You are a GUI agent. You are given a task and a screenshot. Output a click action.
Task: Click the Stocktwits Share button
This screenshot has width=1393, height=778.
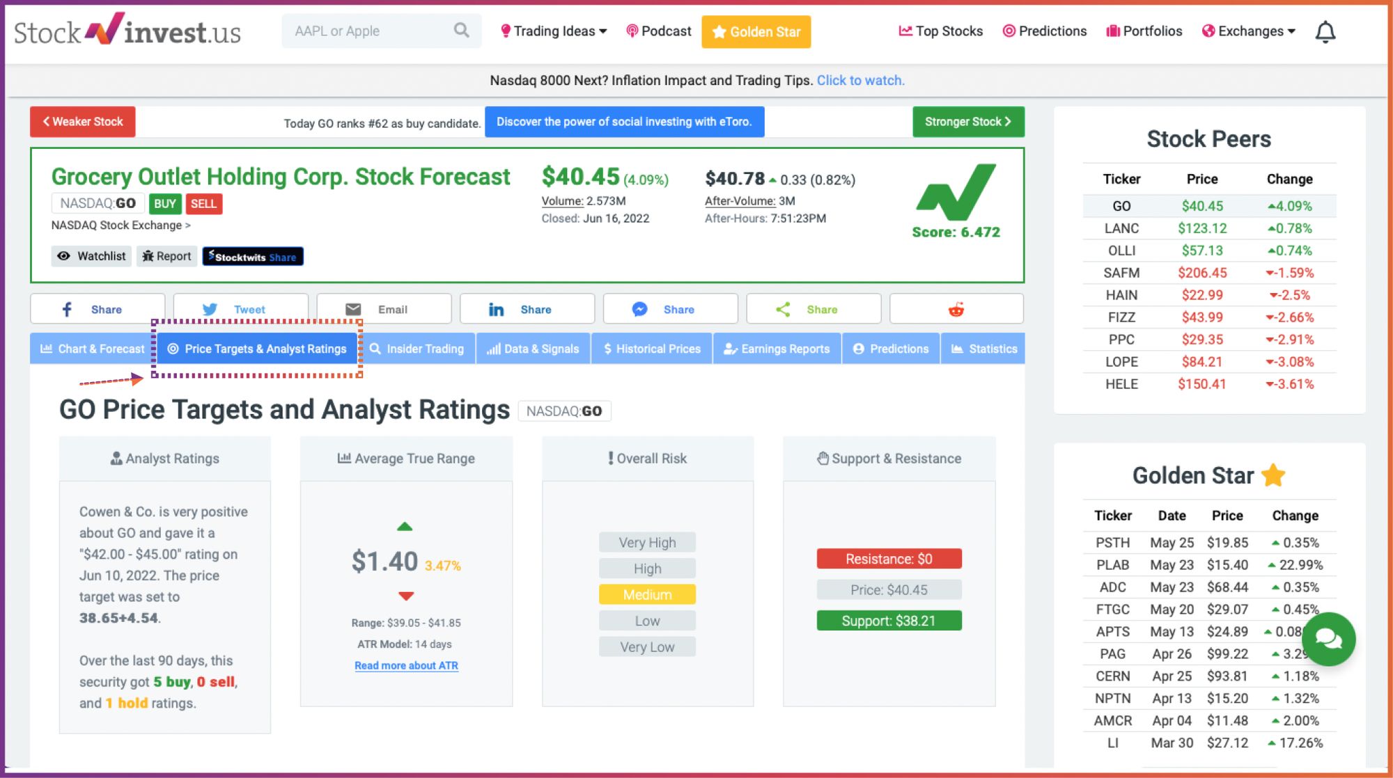pos(253,257)
